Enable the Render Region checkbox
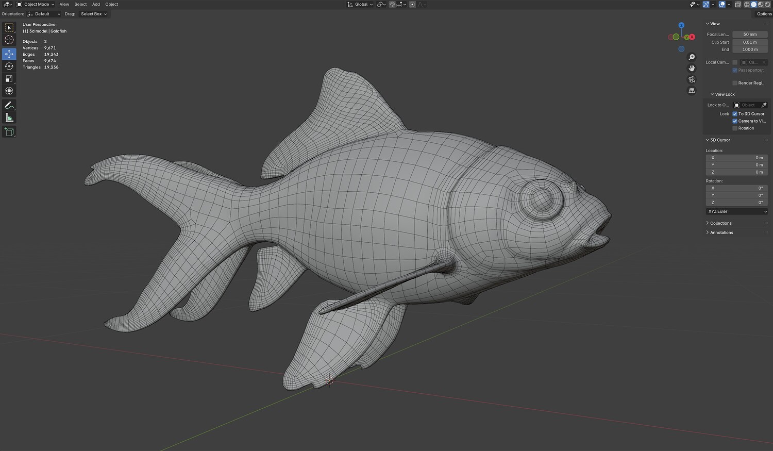The height and width of the screenshot is (451, 773). [735, 83]
